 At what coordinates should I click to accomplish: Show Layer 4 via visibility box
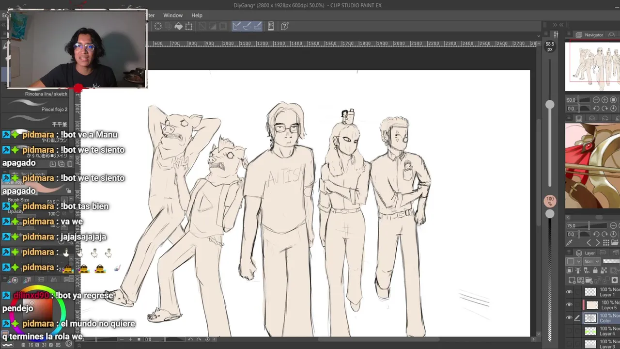click(x=569, y=331)
